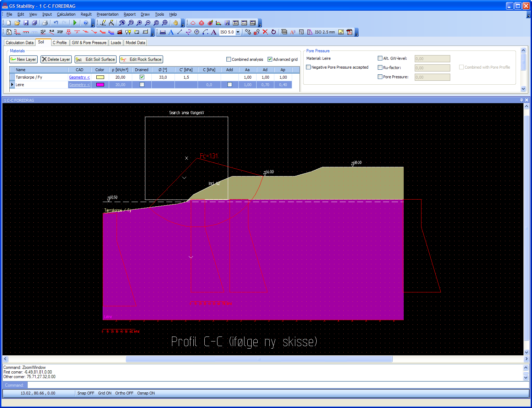The width and height of the screenshot is (532, 408).
Task: Click Edit Soil Surface button
Action: [96, 59]
